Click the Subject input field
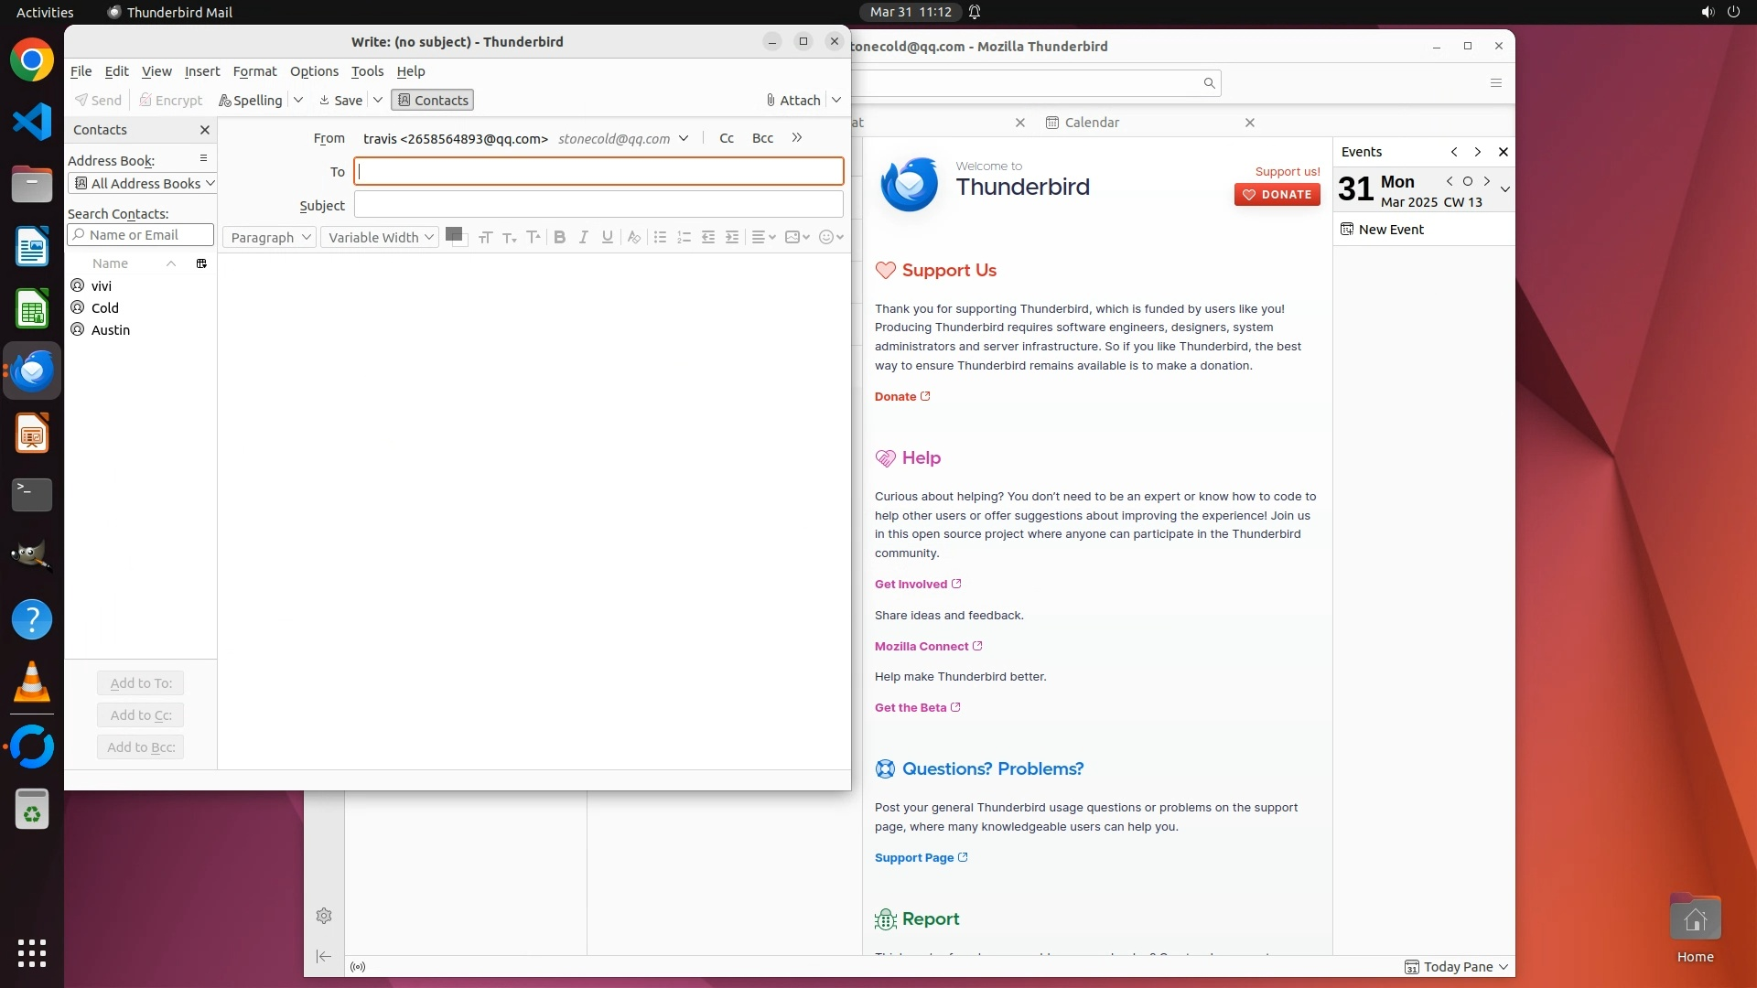The height and width of the screenshot is (988, 1757). [x=598, y=204]
